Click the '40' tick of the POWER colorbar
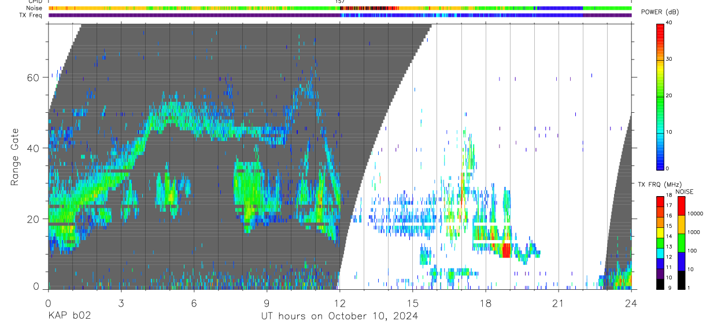The height and width of the screenshot is (328, 710). click(670, 23)
